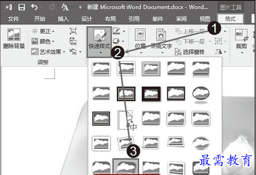This screenshot has height=175, width=256.
Task: Click the Word logo in the title bar
Action: pyautogui.click(x=9, y=7)
